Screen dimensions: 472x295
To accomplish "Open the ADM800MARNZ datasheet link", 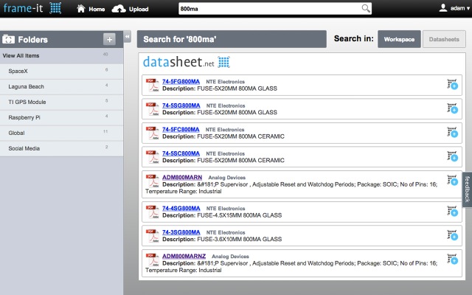I will [x=184, y=256].
